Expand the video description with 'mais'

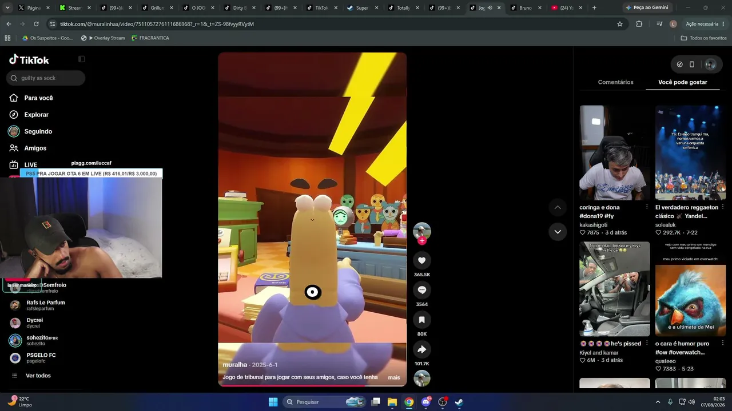click(x=394, y=377)
